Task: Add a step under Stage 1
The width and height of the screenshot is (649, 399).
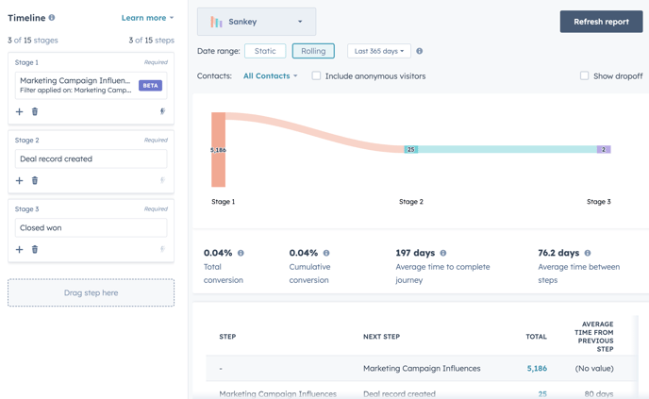Action: 19,111
